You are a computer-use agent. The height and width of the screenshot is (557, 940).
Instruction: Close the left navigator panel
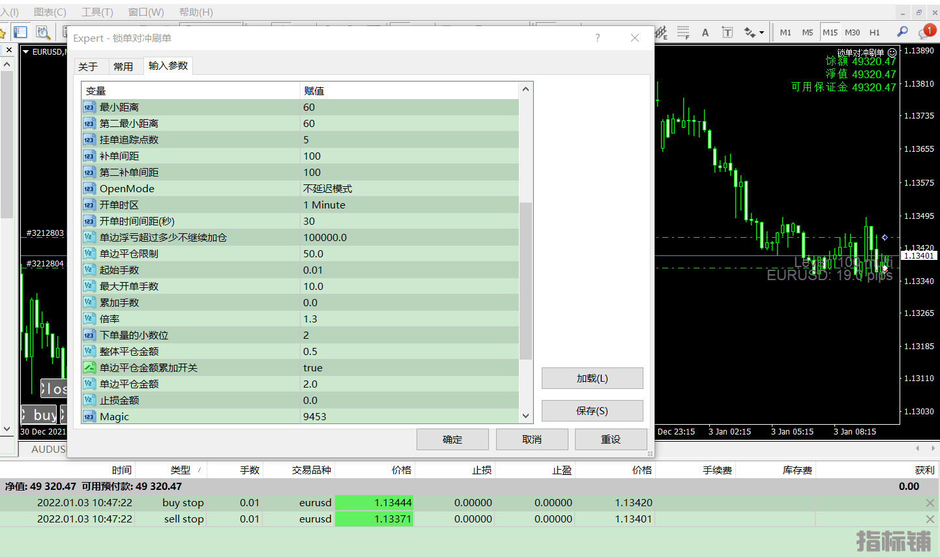(9, 50)
